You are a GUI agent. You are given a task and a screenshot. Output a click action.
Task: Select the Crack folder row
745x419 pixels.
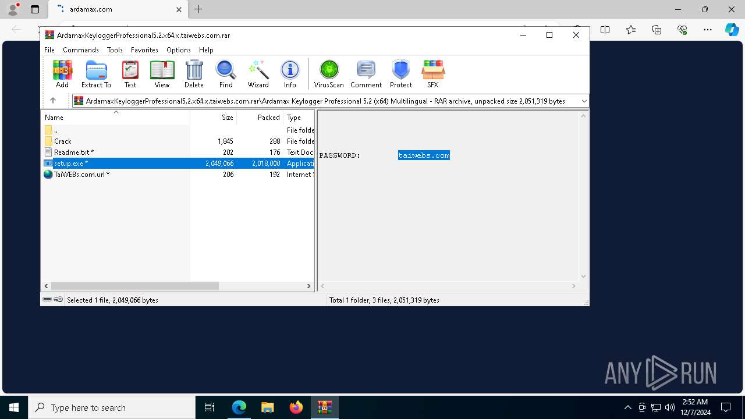coord(178,141)
